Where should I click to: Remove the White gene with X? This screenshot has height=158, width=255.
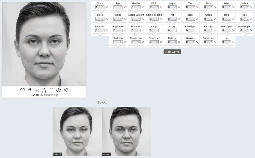pos(125,19)
